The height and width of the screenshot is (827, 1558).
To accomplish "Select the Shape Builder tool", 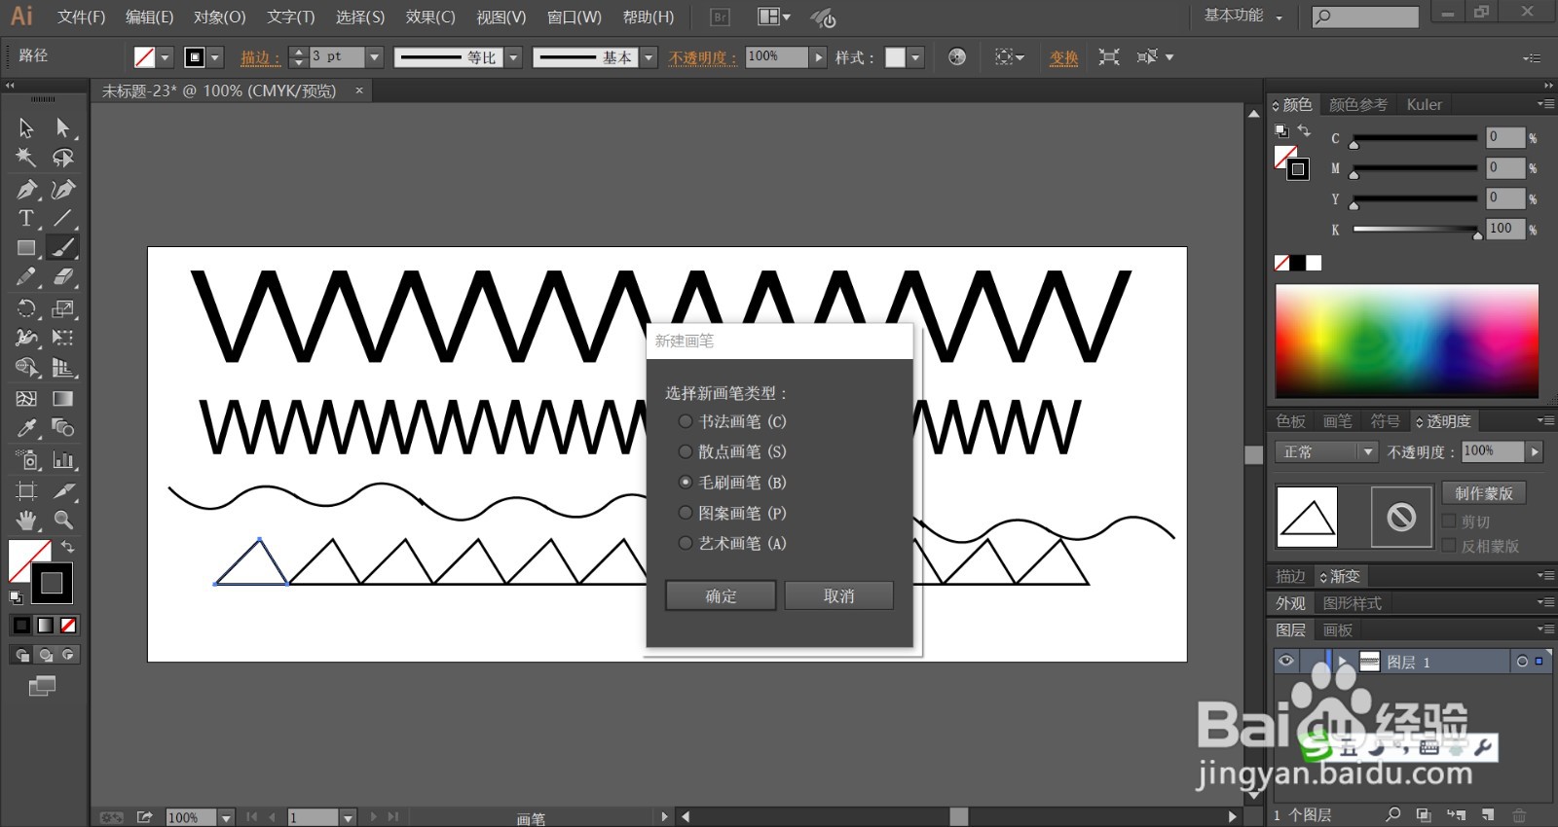I will click(26, 368).
